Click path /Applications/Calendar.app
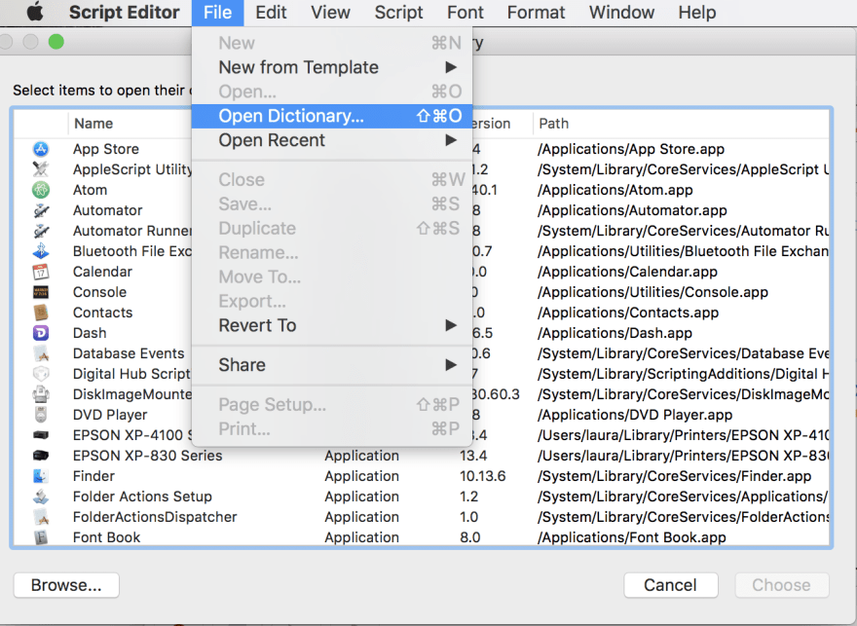Image resolution: width=857 pixels, height=626 pixels. click(x=627, y=272)
